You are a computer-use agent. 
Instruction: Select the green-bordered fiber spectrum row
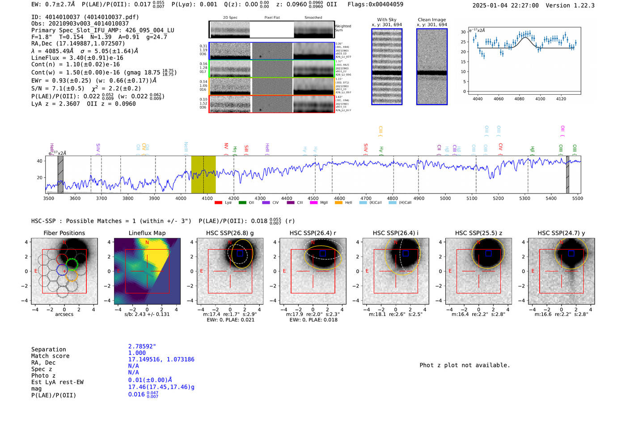click(x=272, y=69)
